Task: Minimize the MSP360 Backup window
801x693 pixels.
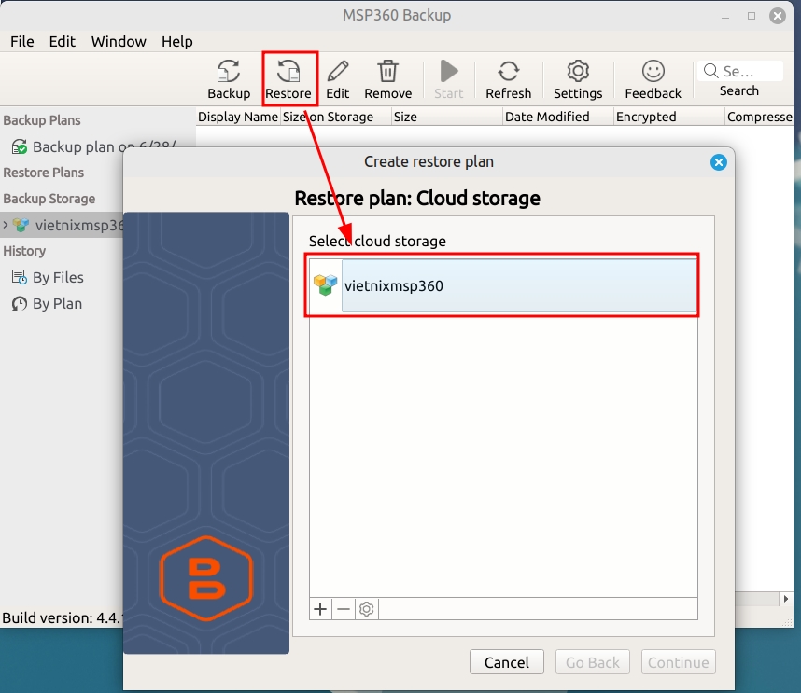Action: click(x=724, y=18)
